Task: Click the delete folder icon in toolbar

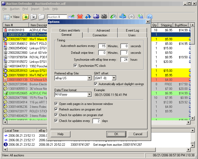Action: [x=33, y=17]
